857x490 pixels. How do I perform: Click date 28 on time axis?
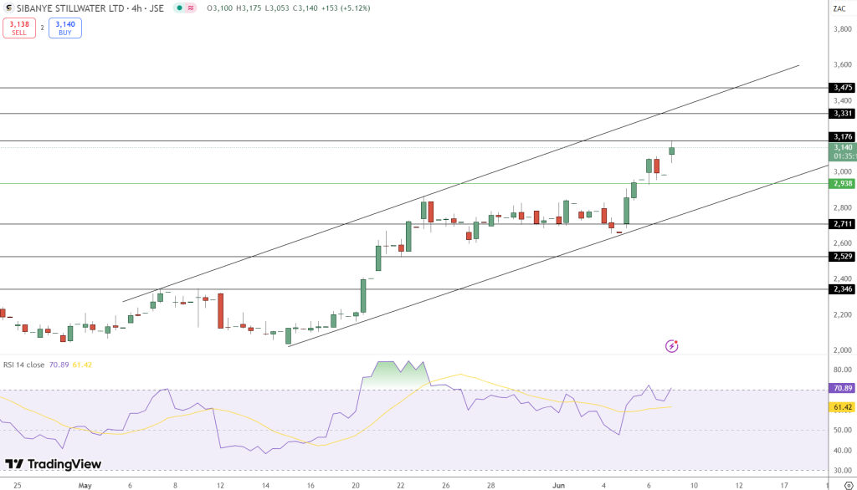pyautogui.click(x=490, y=485)
